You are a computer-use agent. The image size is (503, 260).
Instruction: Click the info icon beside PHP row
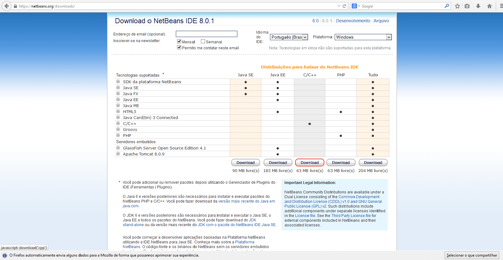(x=118, y=135)
